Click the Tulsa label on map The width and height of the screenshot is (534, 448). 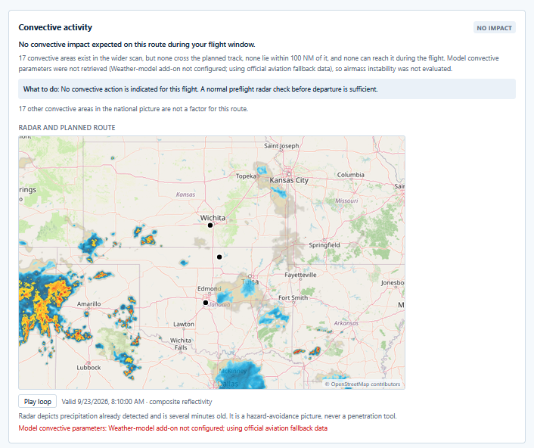pos(250,282)
